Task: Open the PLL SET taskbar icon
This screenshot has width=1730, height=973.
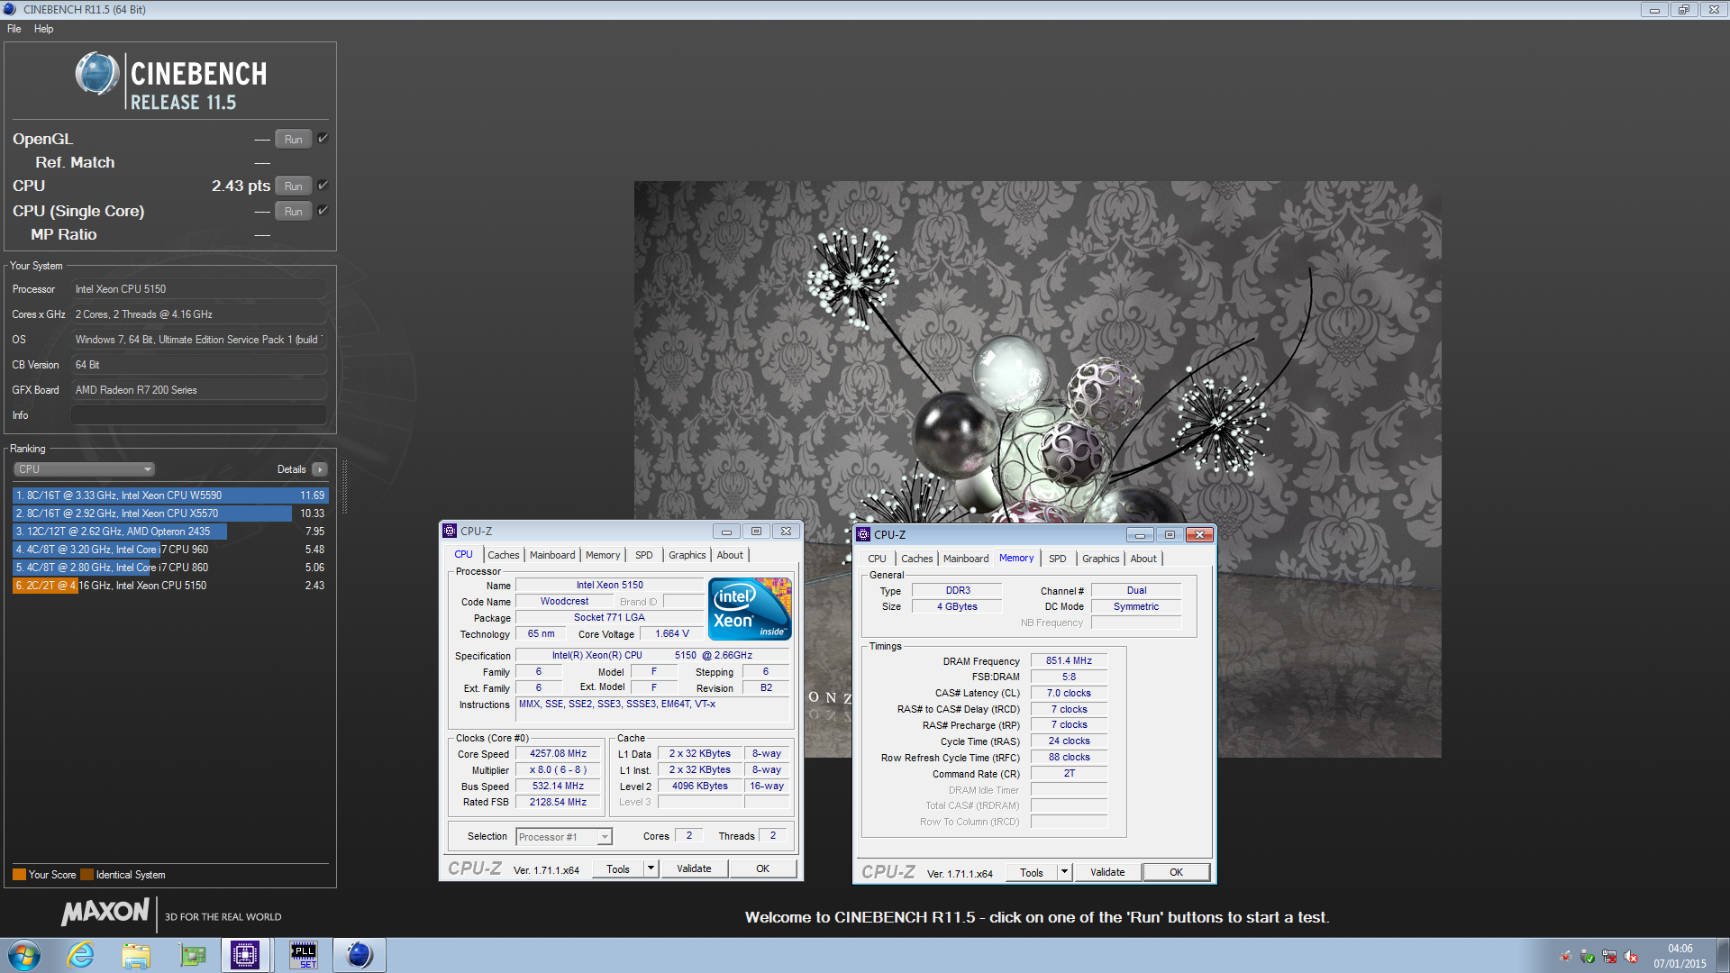Action: [x=304, y=955]
